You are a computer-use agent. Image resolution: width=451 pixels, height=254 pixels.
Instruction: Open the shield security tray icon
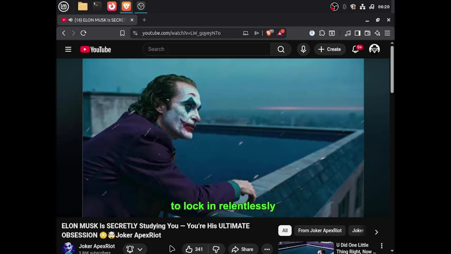click(353, 7)
